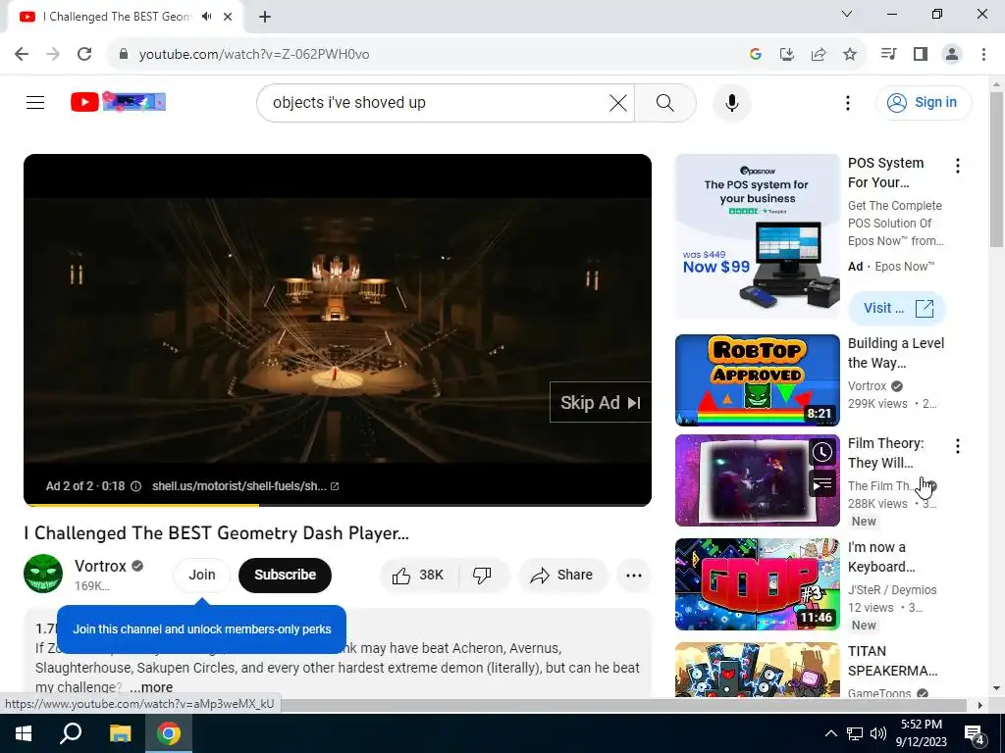Open Chrome profile avatar
The width and height of the screenshot is (1005, 753).
pos(952,55)
